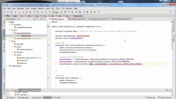Viewport: 176px width, 99px height.
Task: Click the Redo arrow icon
Action: pyautogui.click(x=19, y=12)
